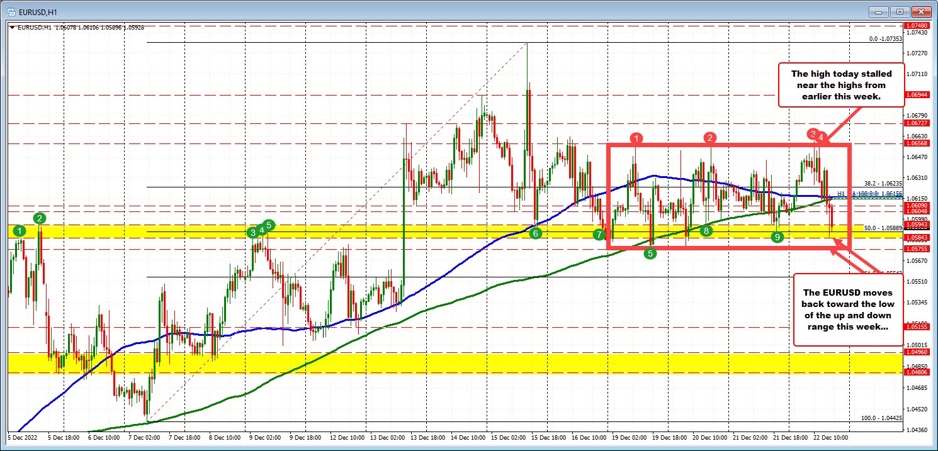This screenshot has width=938, height=451.
Task: Select green marker 5 below the range lows
Action: 649,253
